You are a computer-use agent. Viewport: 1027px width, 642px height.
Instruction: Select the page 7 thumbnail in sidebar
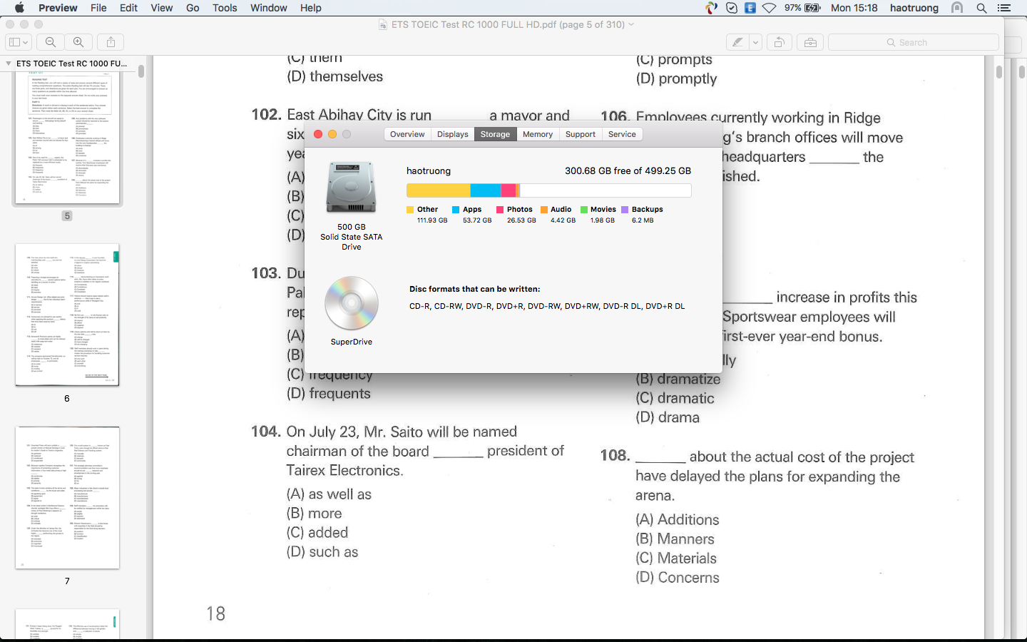(x=67, y=498)
